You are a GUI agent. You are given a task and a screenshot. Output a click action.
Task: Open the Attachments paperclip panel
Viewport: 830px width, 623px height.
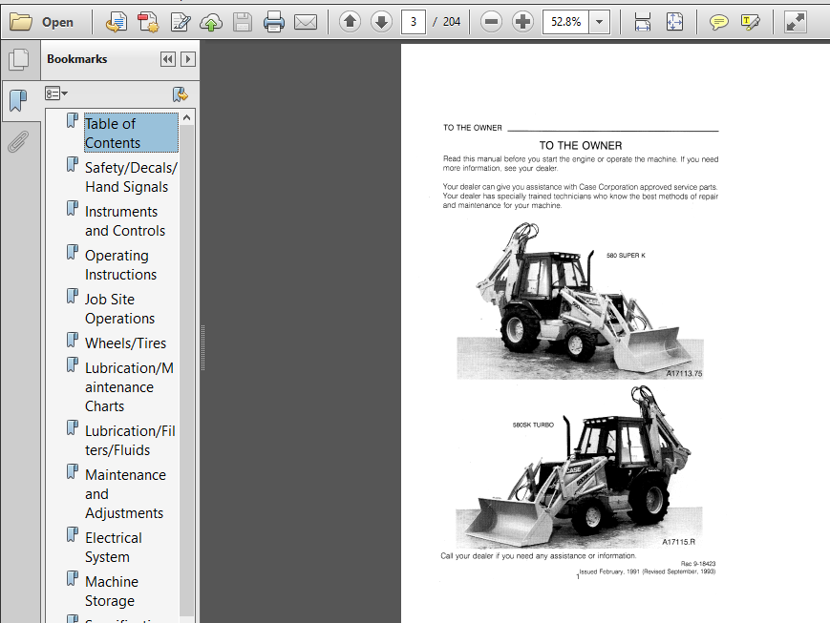18,141
